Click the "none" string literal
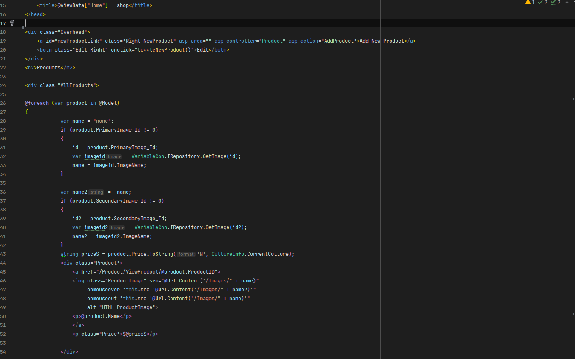Screen dimensions: 575x359 (x=102, y=121)
